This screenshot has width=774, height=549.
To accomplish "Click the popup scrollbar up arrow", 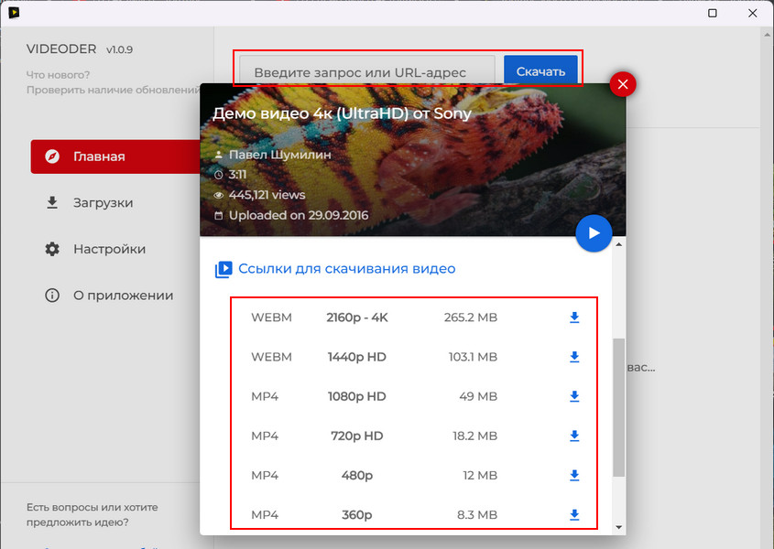I will click(x=619, y=244).
